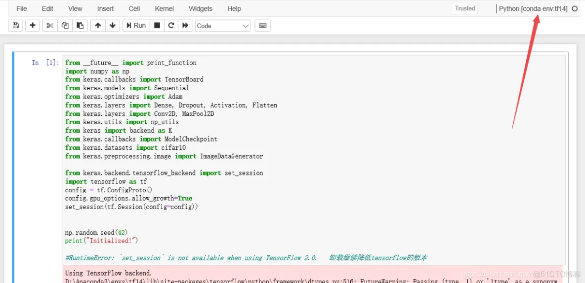This screenshot has height=283, width=585.
Task: Cut selected cells with scissors icon
Action: (50, 25)
